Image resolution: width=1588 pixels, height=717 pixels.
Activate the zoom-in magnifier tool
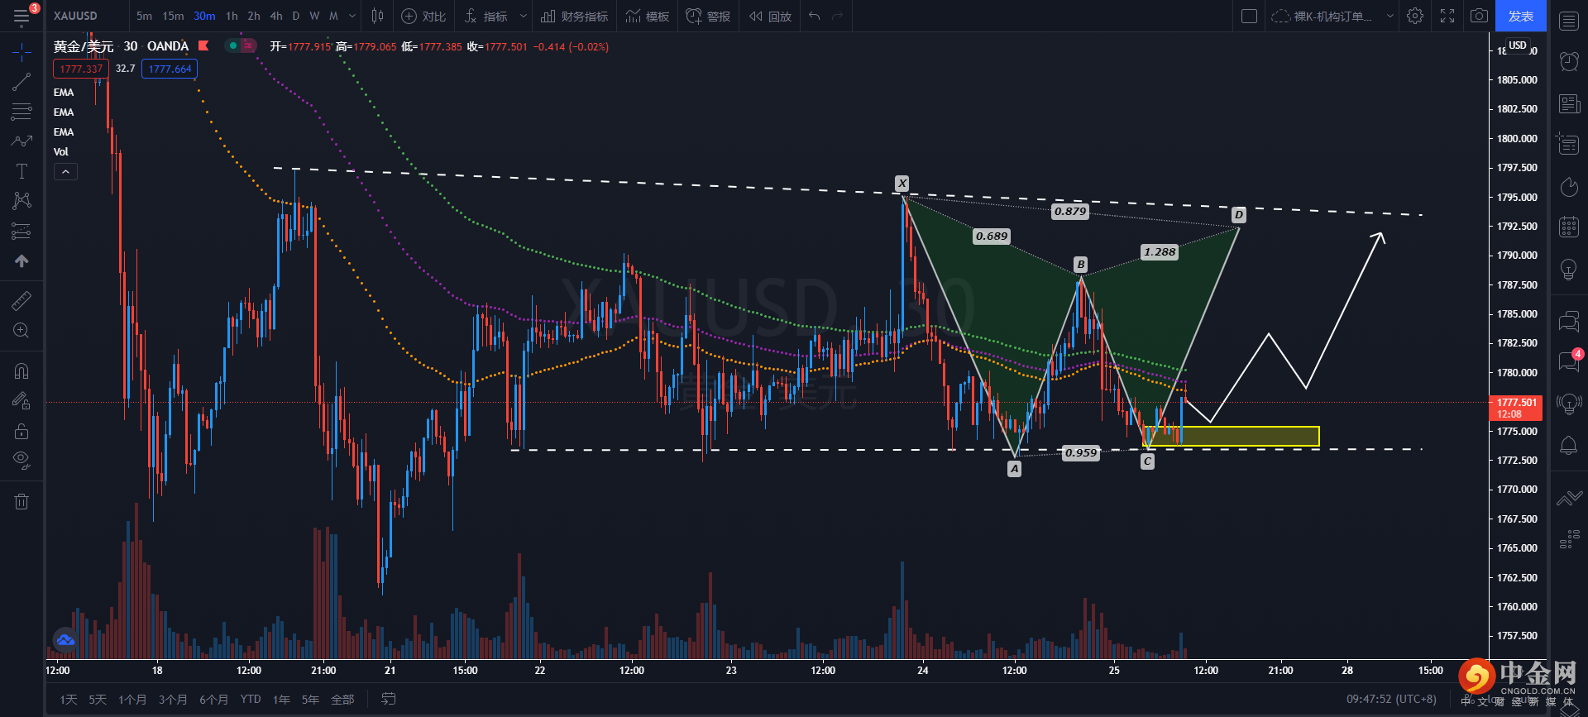tap(22, 331)
